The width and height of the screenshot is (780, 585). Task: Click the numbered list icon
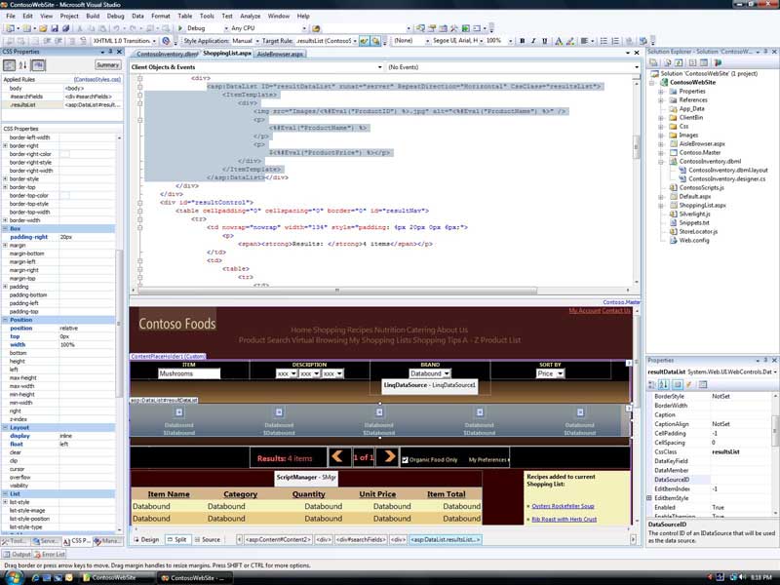pyautogui.click(x=615, y=41)
